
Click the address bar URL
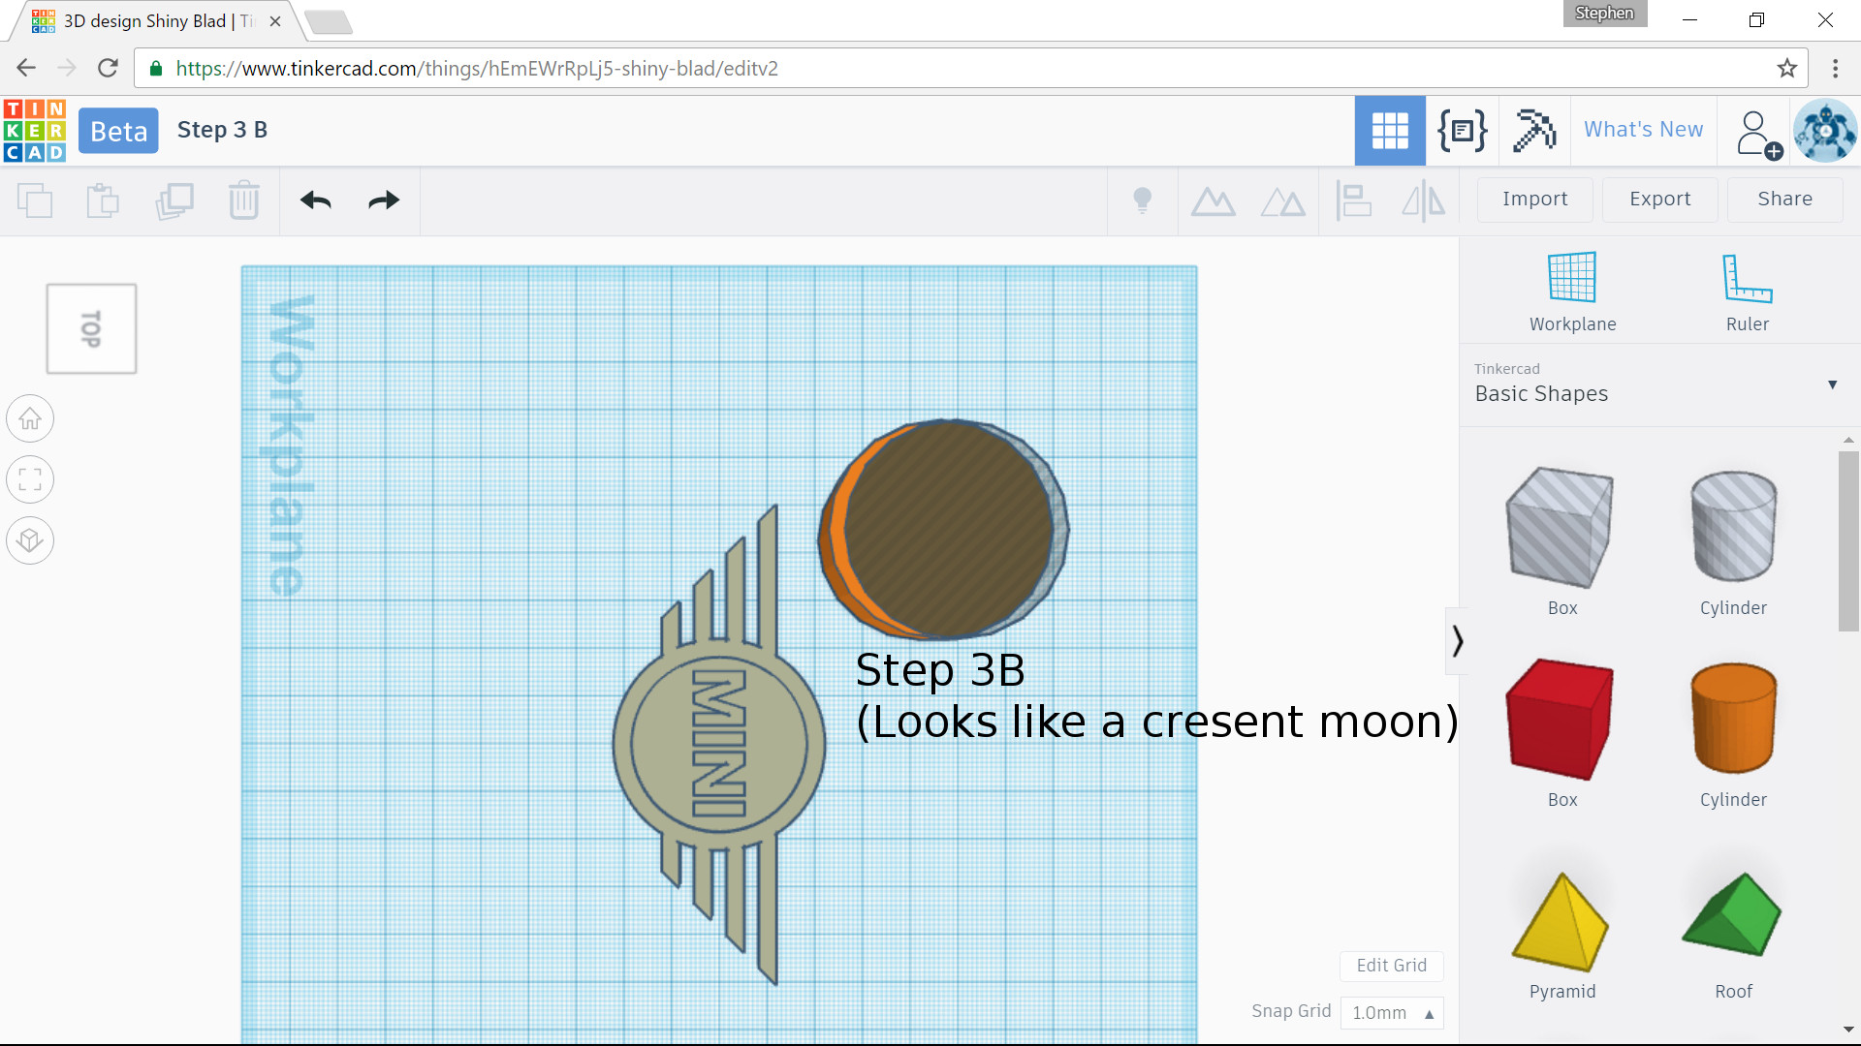click(477, 69)
